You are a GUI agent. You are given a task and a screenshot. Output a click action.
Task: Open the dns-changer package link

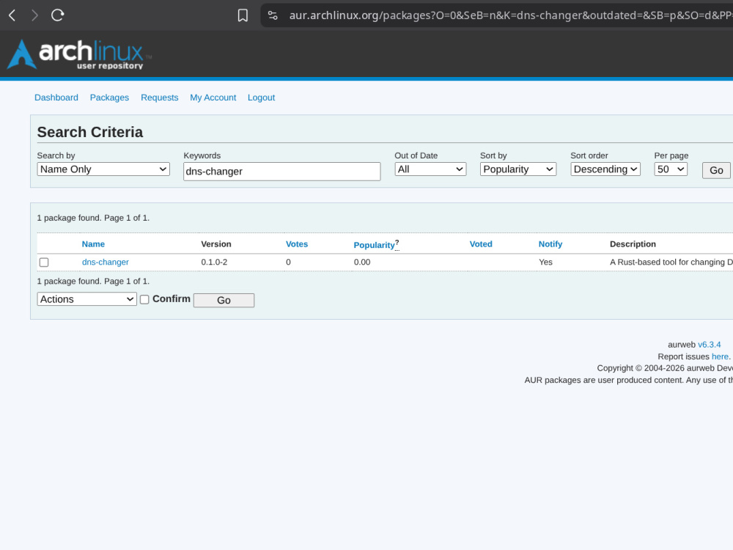coord(105,262)
